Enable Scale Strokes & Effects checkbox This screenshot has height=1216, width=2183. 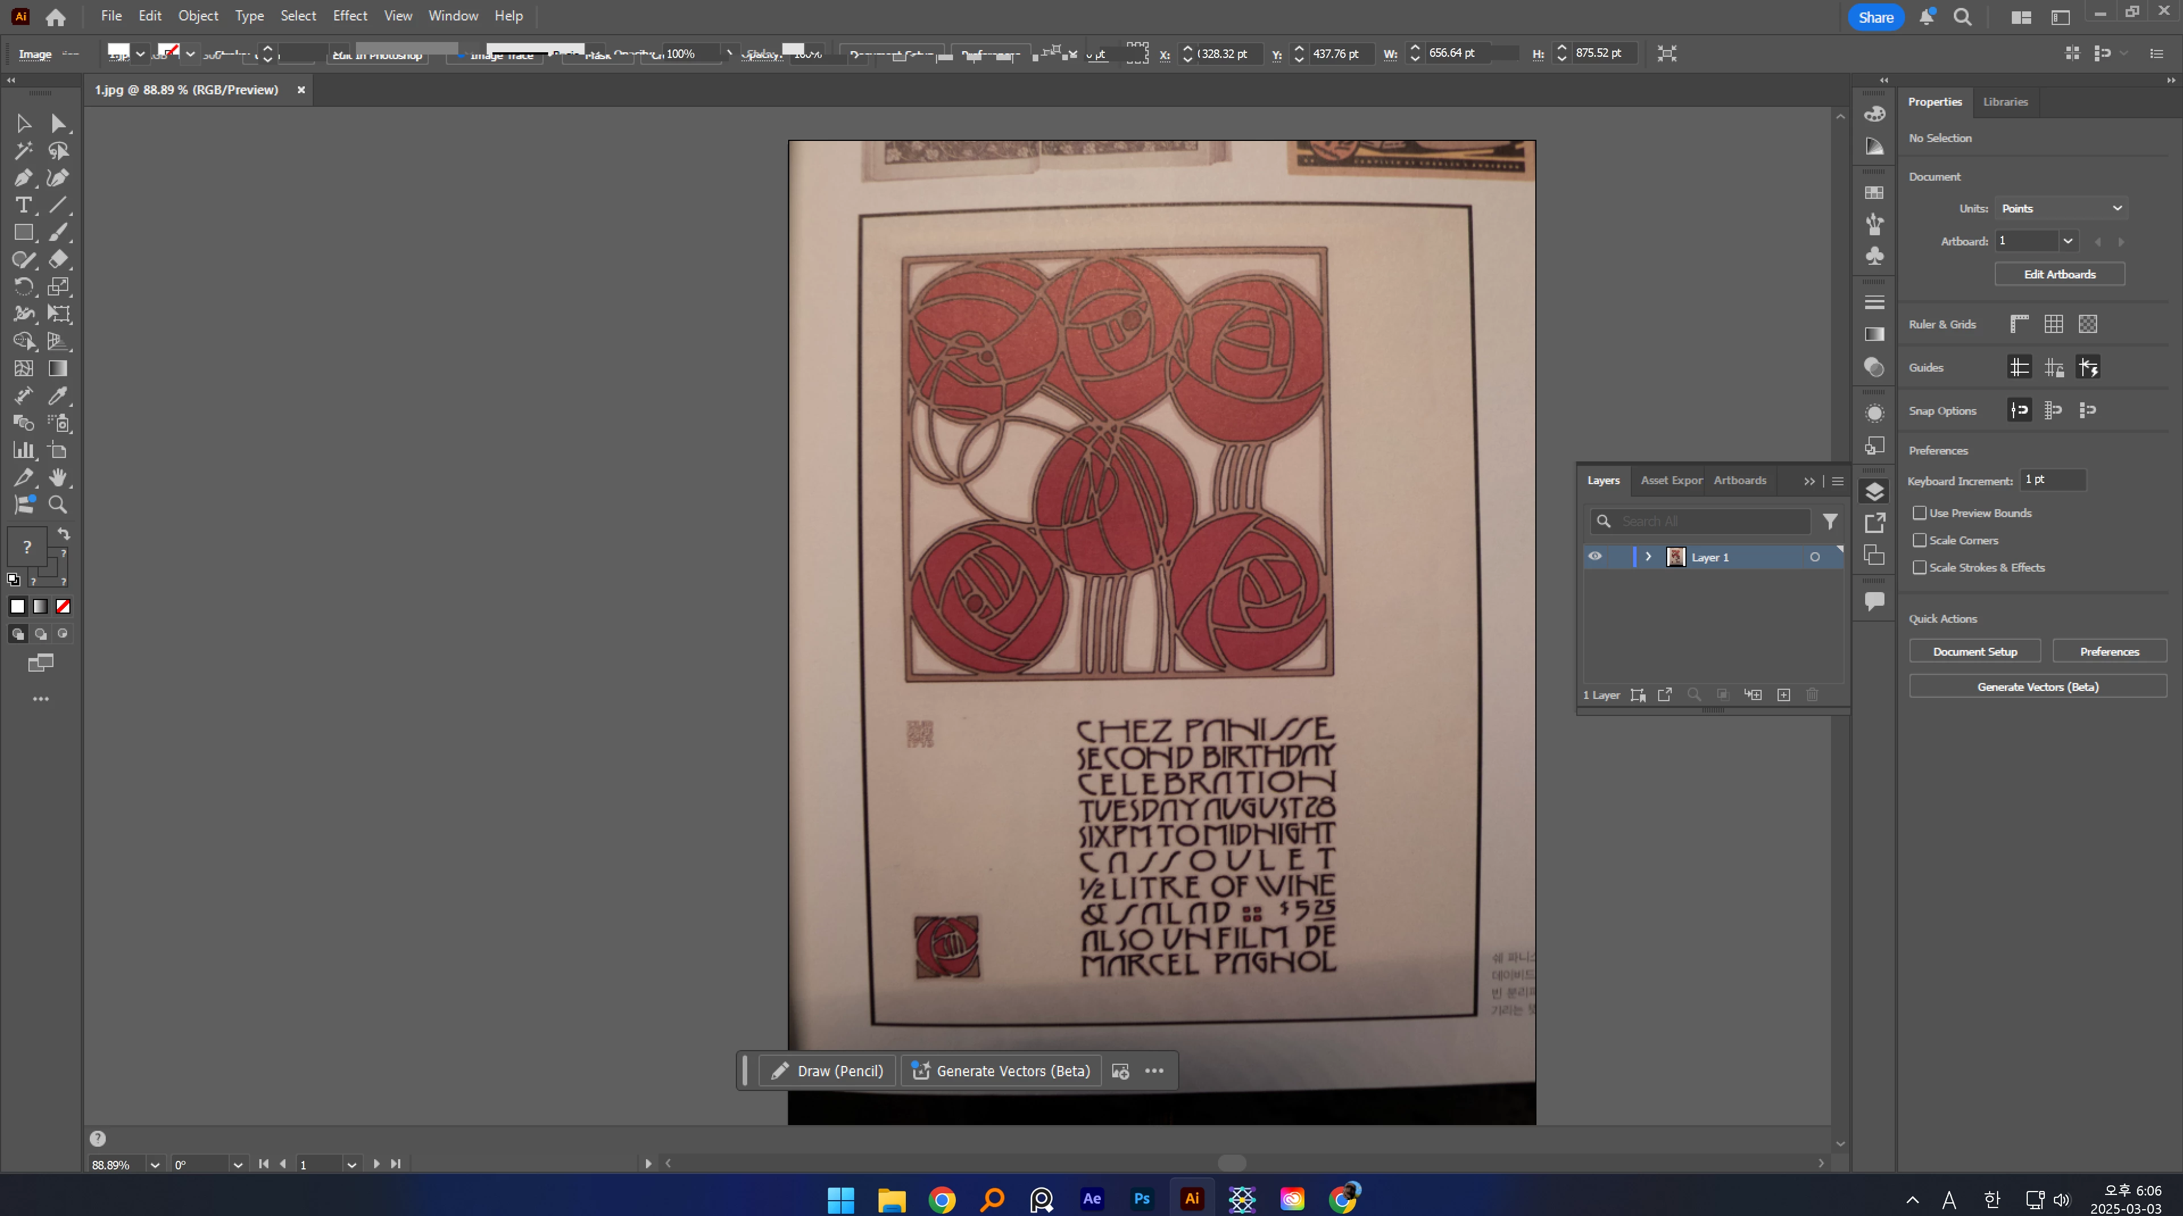1920,567
